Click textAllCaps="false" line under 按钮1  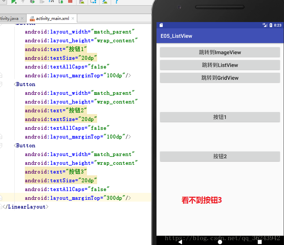[67, 67]
